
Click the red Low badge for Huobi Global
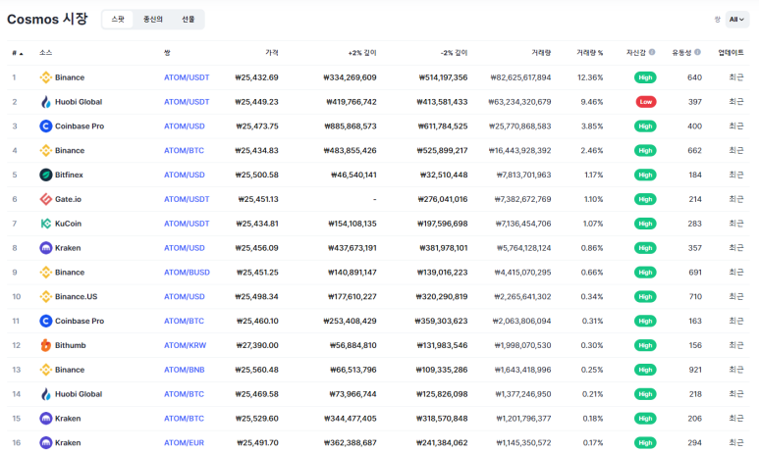point(646,102)
